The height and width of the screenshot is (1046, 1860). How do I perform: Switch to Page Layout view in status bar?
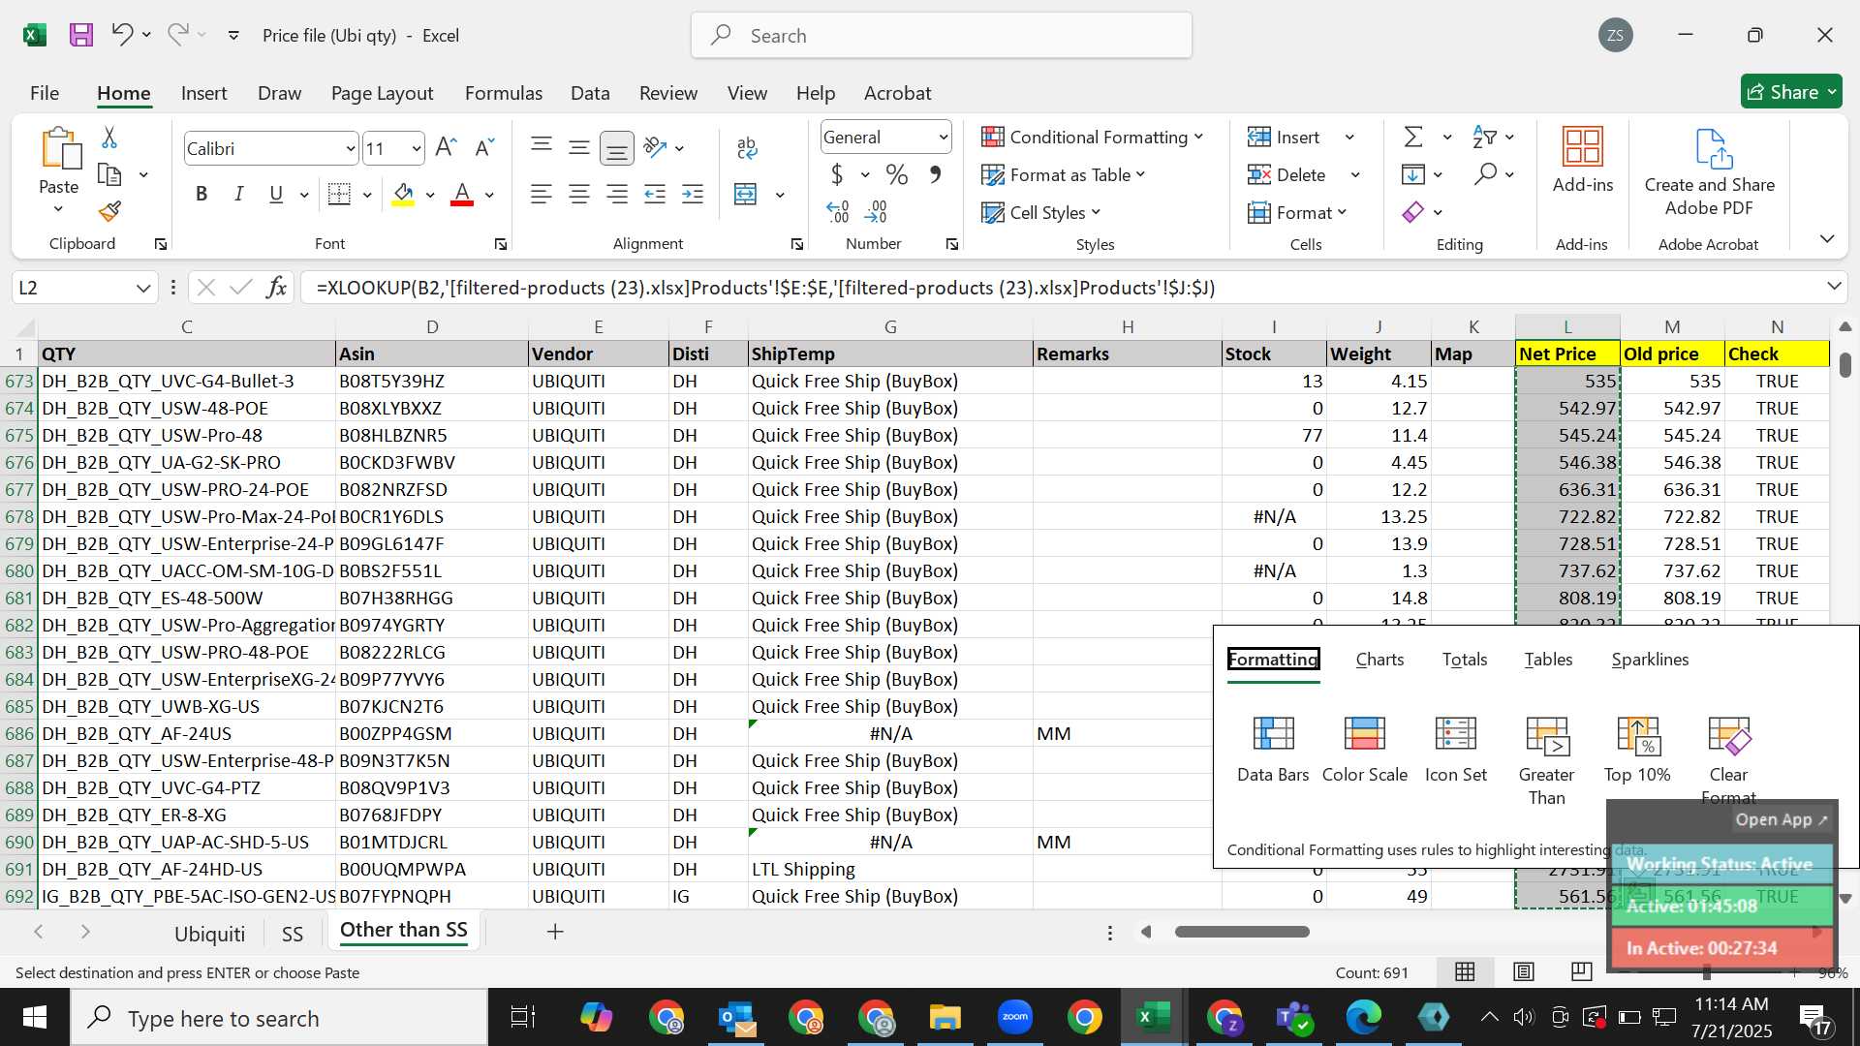point(1523,971)
